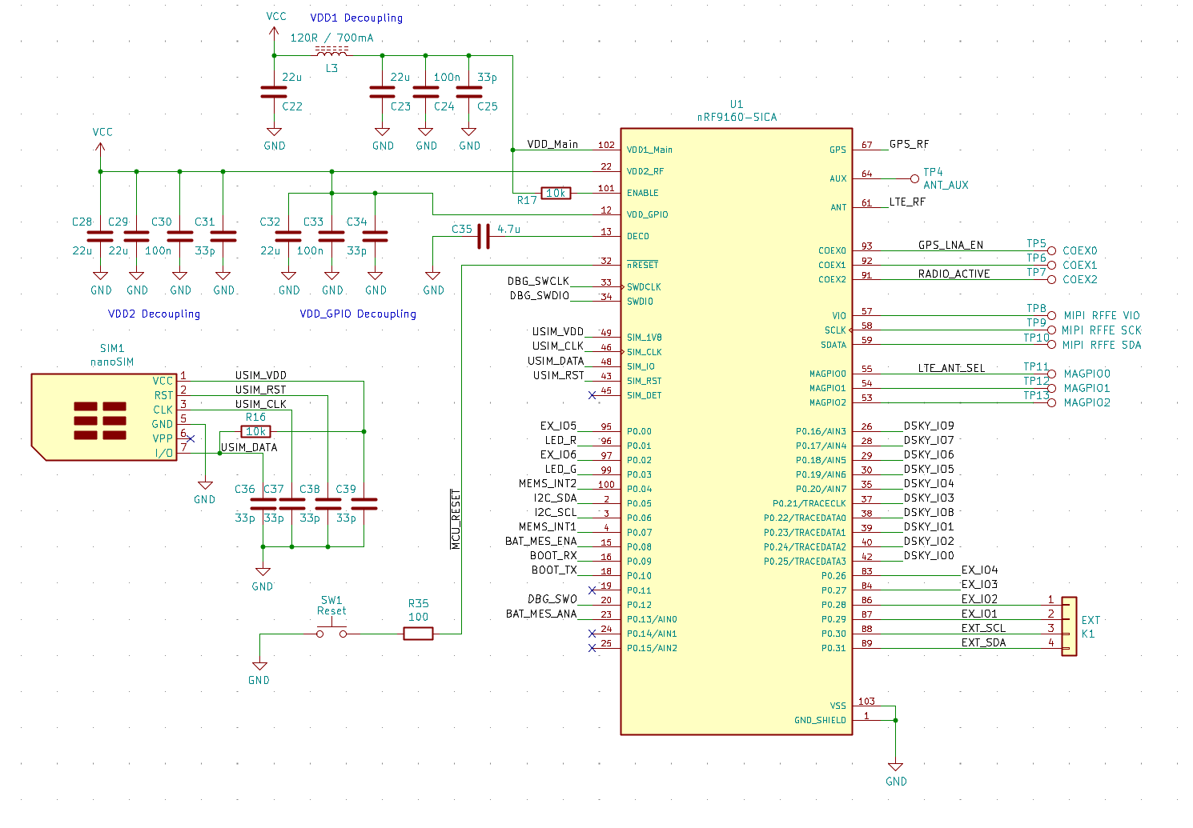Select the L3 inductor symbol
Image resolution: width=1193 pixels, height=828 pixels.
coord(331,52)
